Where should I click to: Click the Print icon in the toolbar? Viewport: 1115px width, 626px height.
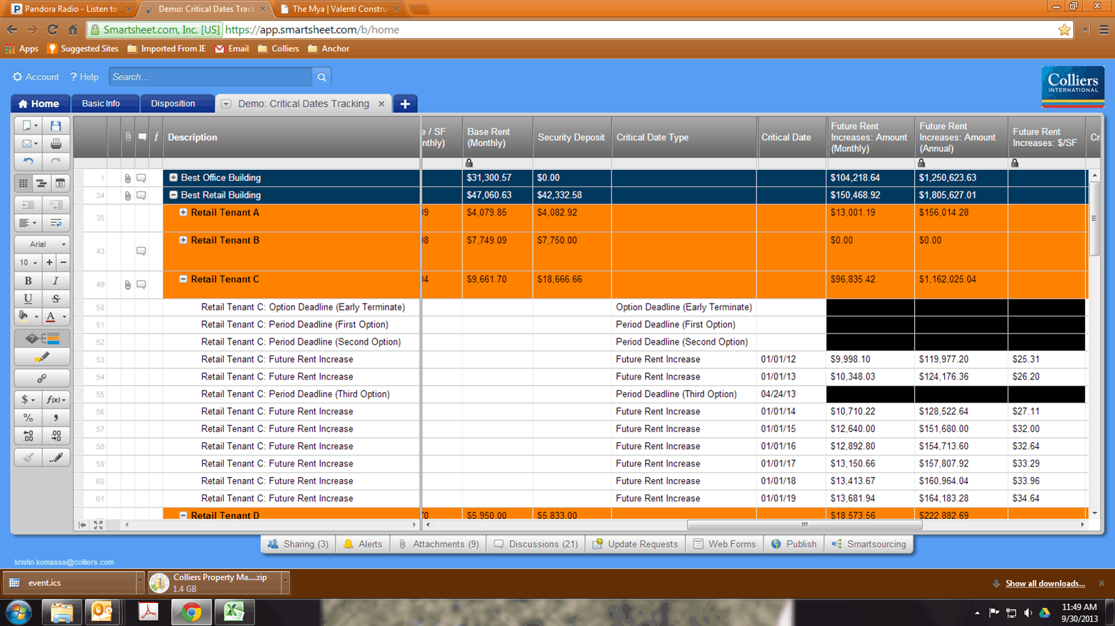pos(56,144)
